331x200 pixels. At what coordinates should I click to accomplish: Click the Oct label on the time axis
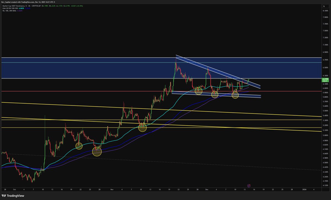(14, 190)
